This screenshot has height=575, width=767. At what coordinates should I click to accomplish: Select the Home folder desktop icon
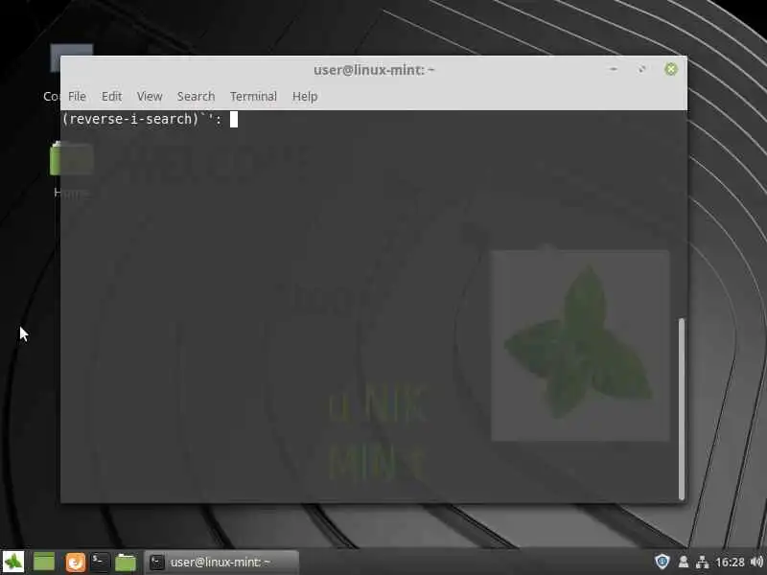pyautogui.click(x=71, y=170)
